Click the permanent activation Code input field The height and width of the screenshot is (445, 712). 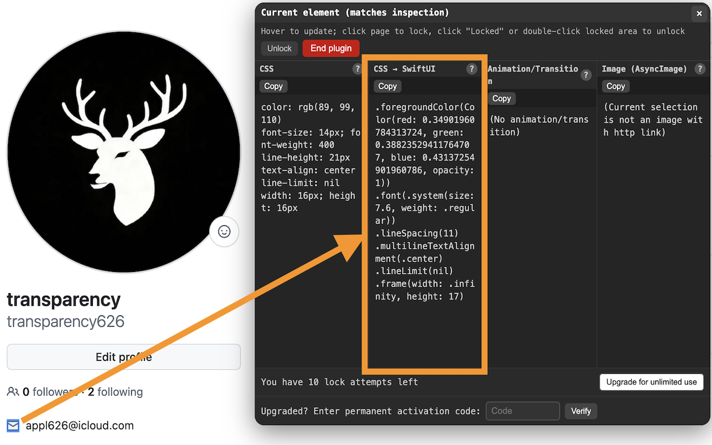pyautogui.click(x=522, y=411)
